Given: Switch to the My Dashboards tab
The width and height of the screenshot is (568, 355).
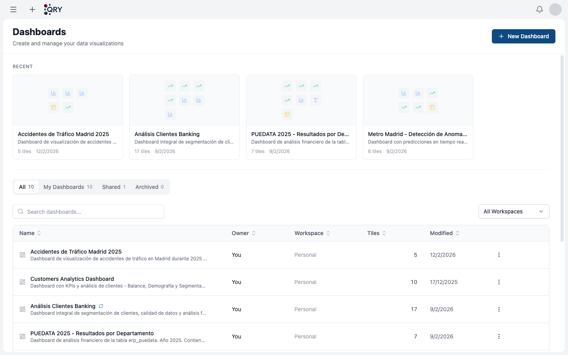Looking at the screenshot, I should pyautogui.click(x=68, y=187).
